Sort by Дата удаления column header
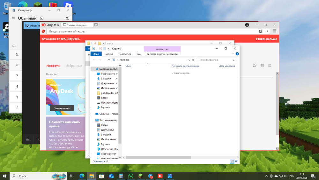This screenshot has width=319, height=180. coord(227,66)
